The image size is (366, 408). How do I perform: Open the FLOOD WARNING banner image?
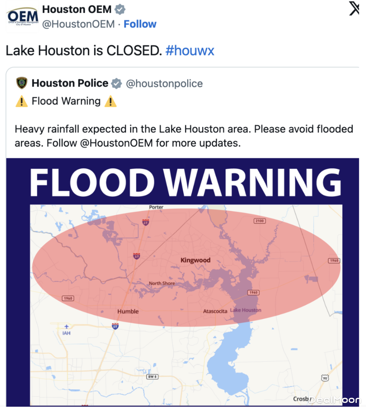point(185,183)
